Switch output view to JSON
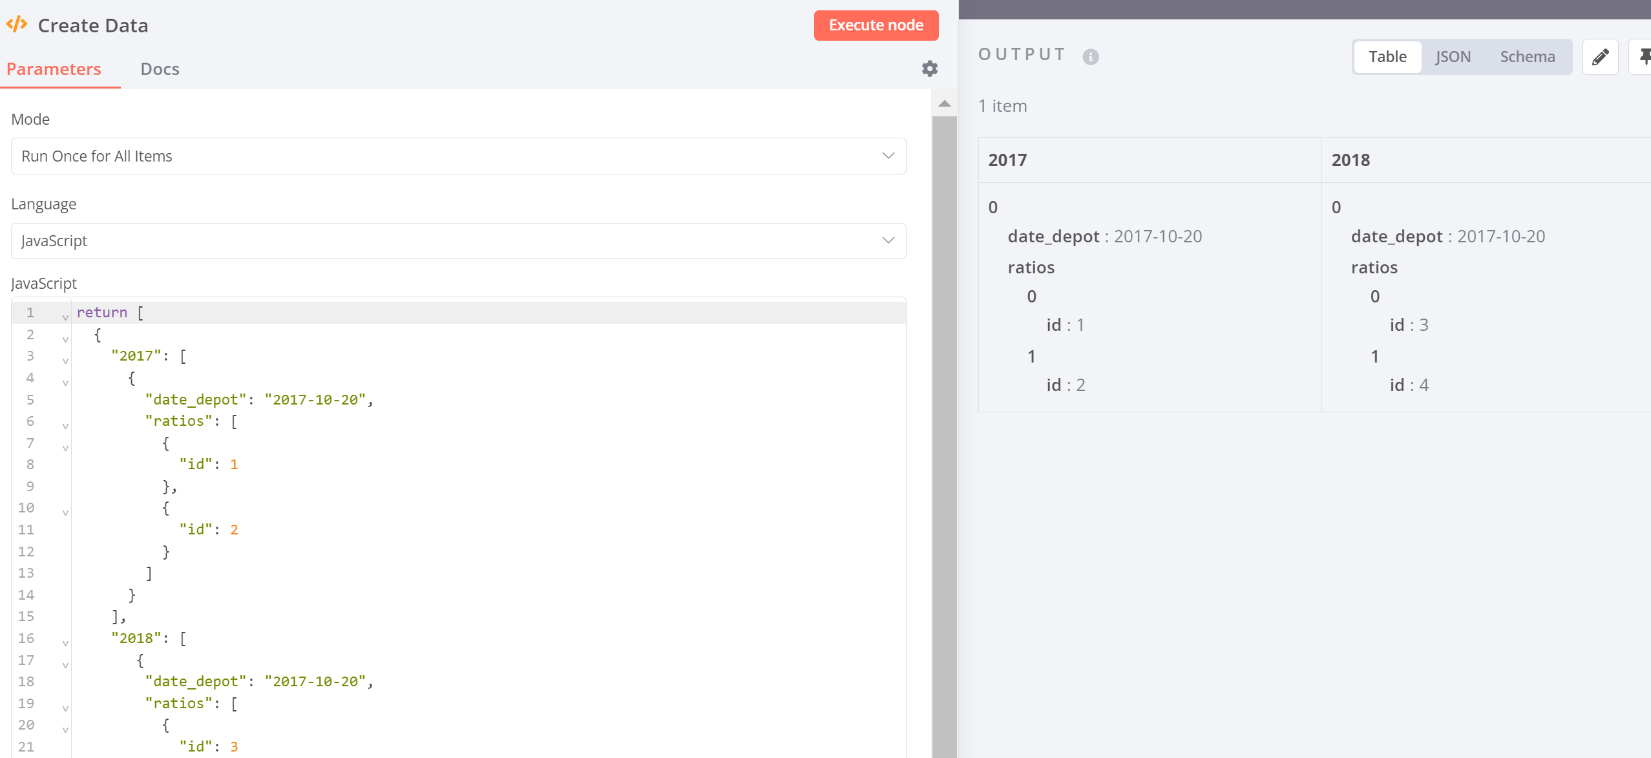This screenshot has width=1651, height=758. [1453, 57]
